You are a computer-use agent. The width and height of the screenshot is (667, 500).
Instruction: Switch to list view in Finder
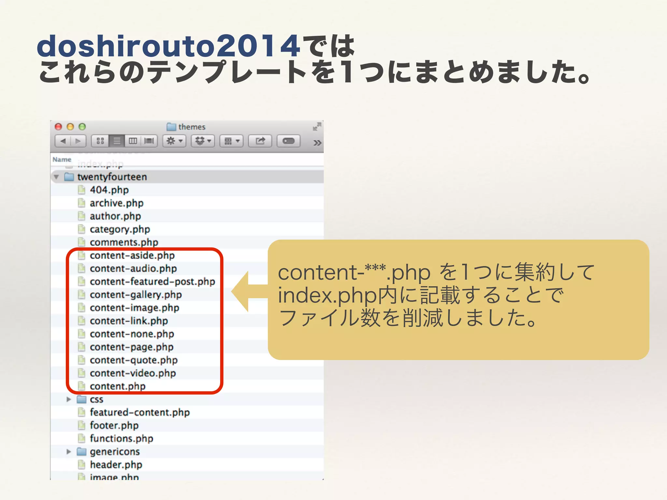coord(117,141)
